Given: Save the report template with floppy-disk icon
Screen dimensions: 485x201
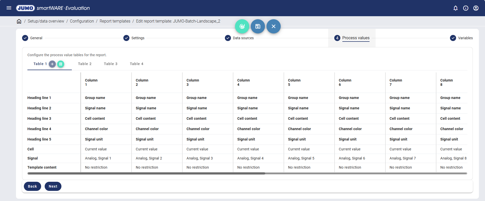Looking at the screenshot, I should pos(258,26).
